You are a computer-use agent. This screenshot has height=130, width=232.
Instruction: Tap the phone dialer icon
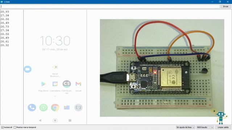(x=32, y=108)
